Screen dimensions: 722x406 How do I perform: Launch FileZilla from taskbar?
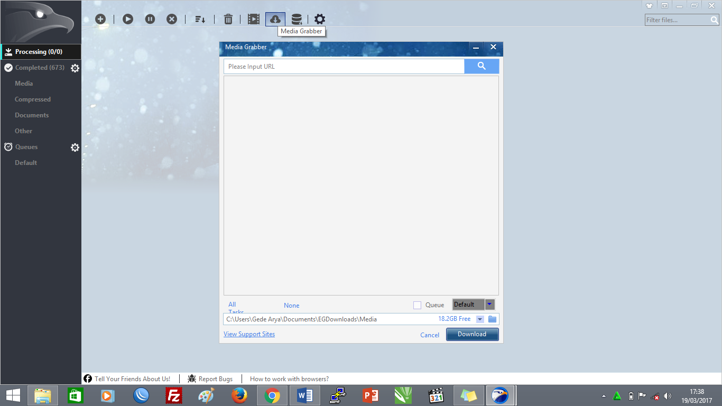(174, 395)
